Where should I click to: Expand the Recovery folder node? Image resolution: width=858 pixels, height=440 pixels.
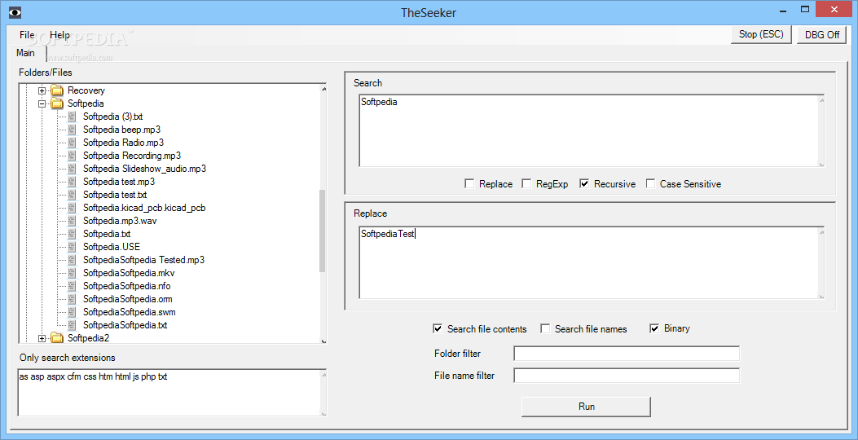click(42, 90)
